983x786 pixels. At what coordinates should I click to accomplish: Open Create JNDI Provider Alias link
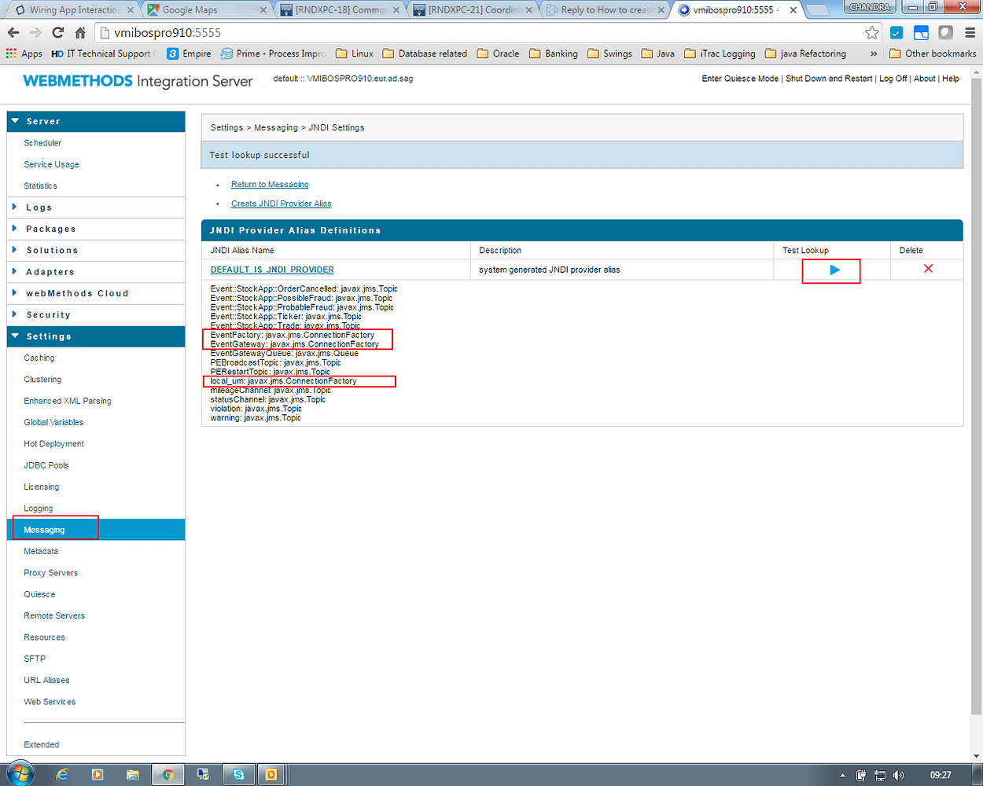point(282,204)
